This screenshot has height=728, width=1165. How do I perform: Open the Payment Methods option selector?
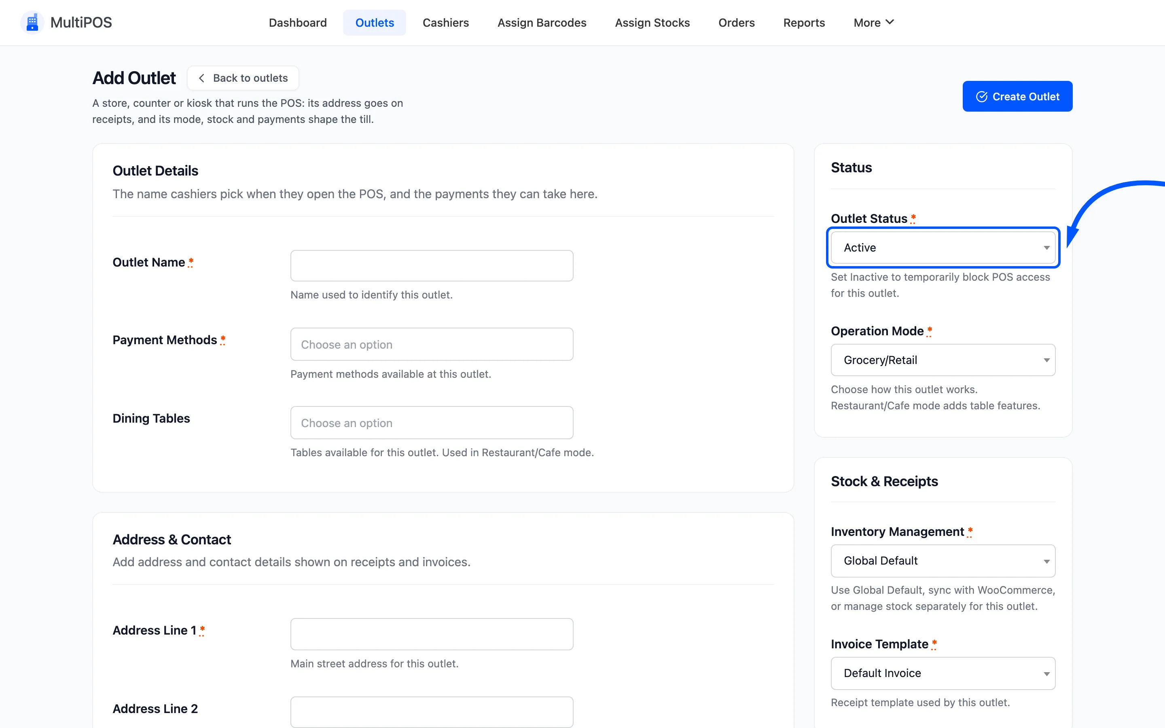pos(432,344)
